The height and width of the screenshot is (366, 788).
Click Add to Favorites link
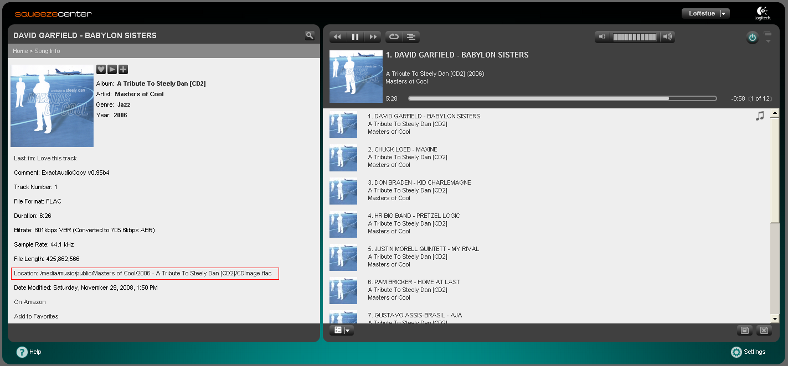point(36,316)
